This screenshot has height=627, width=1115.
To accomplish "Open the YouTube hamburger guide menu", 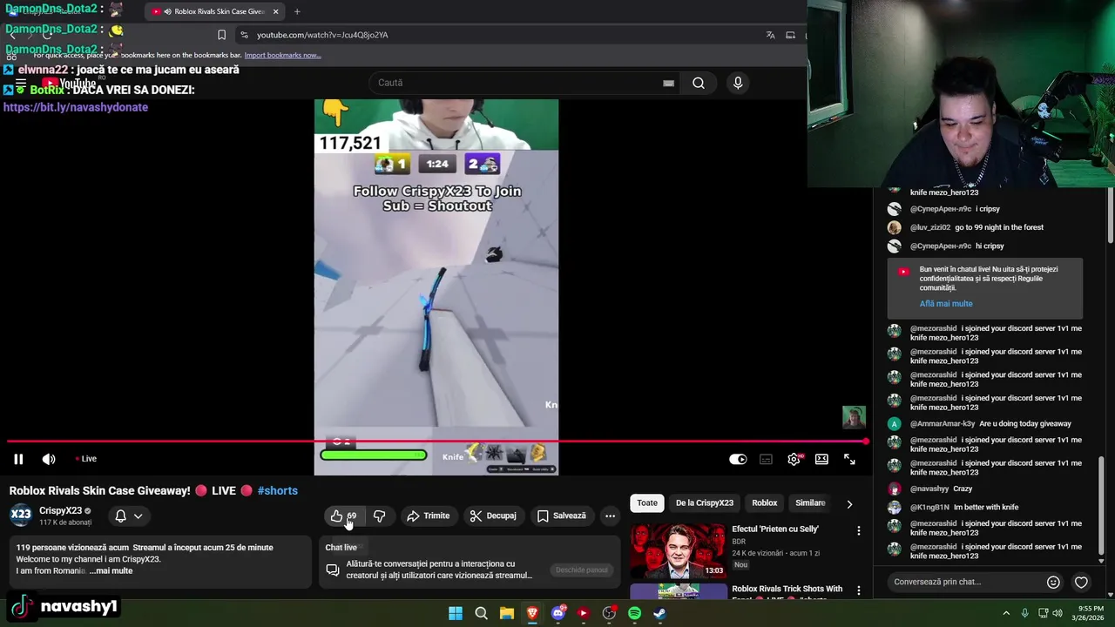I will click(21, 84).
